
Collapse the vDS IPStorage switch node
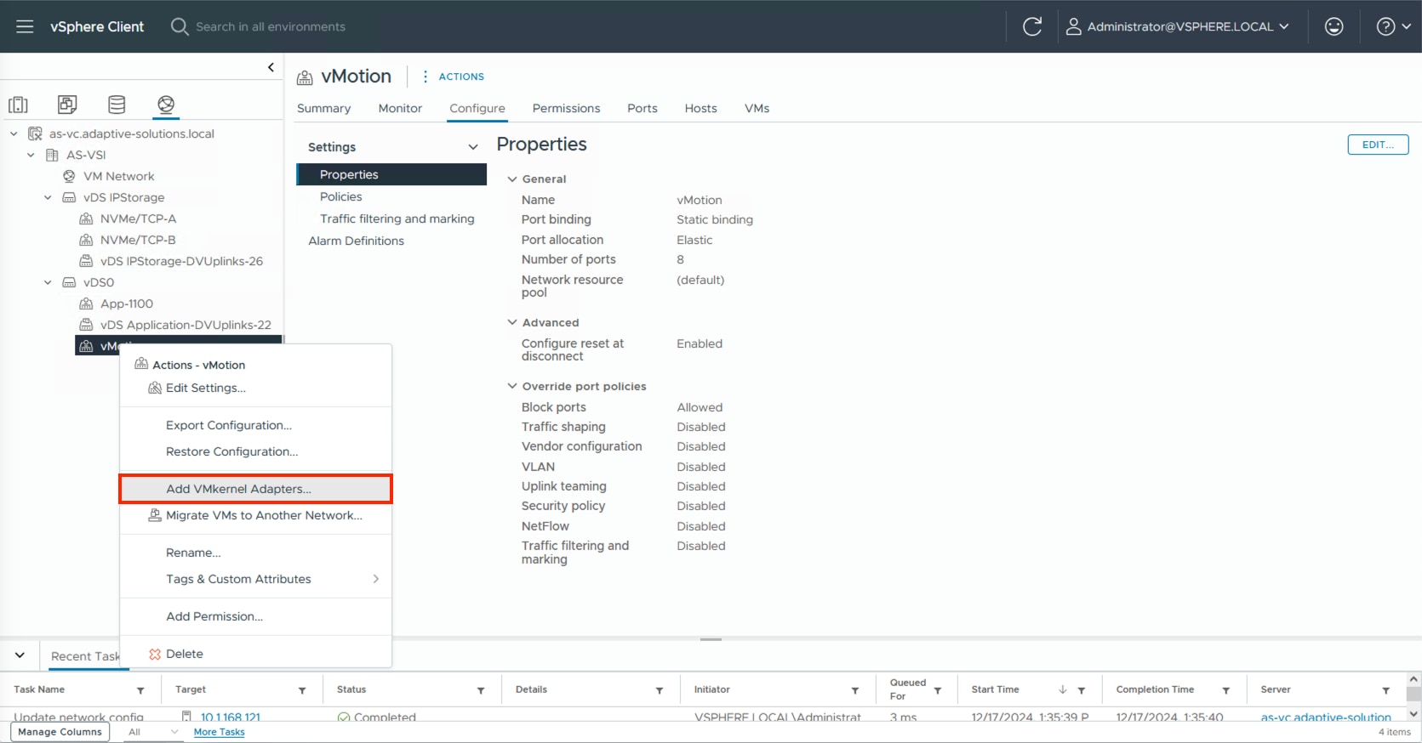tap(48, 197)
